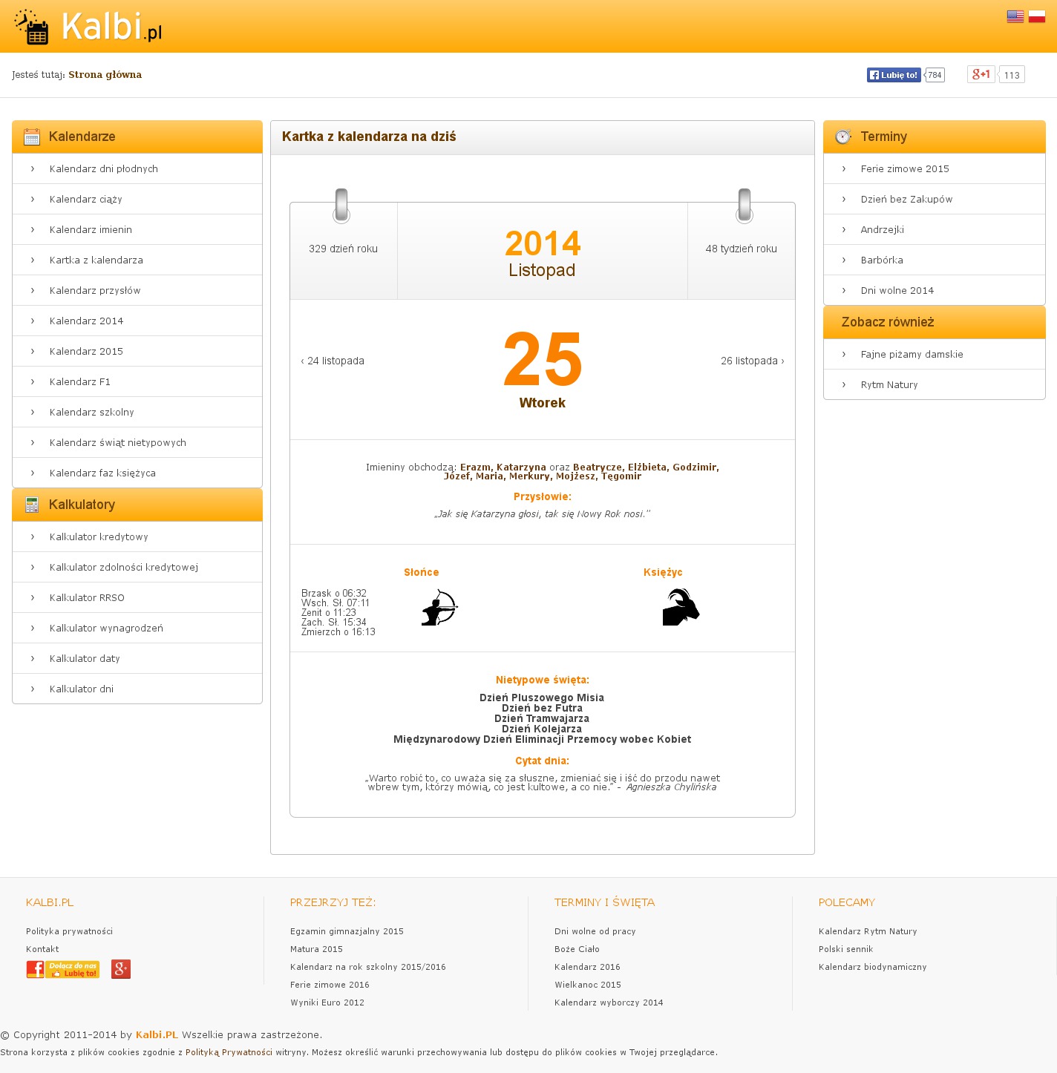Viewport: 1057px width, 1073px height.
Task: Open the Katarzyna name day link
Action: (x=521, y=467)
